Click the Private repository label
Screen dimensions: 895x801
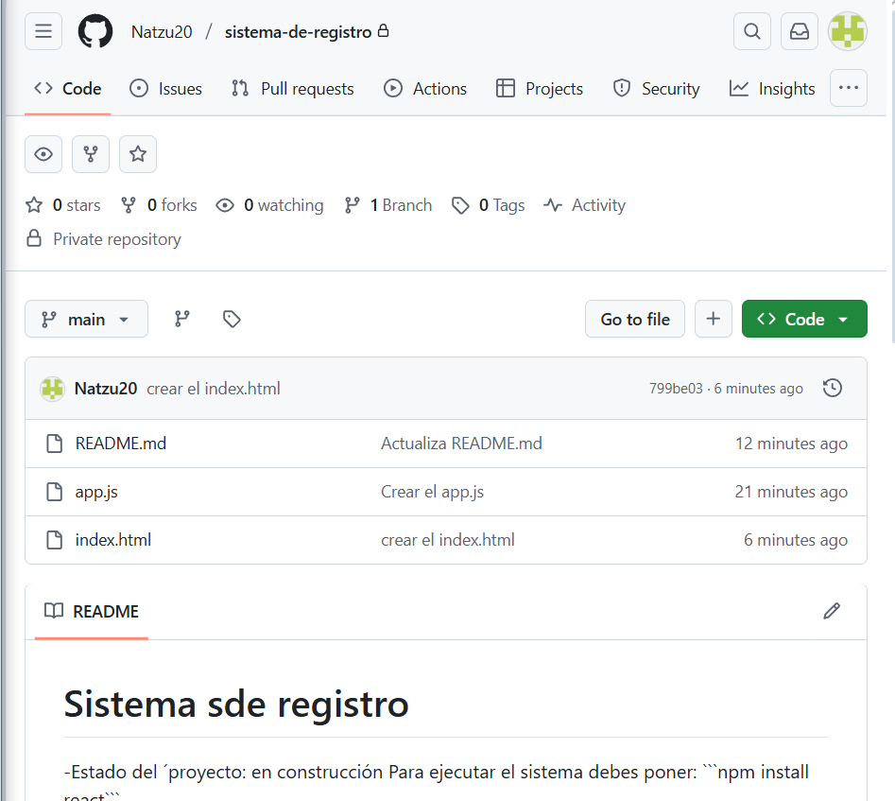click(x=117, y=239)
